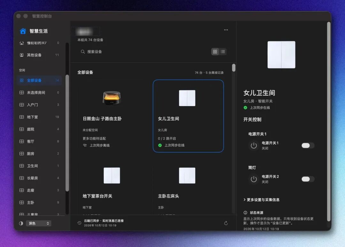Image resolution: width=345 pixels, height=247 pixels.
Task: Select 全部设备 in the space list
Action: [x=40, y=80]
